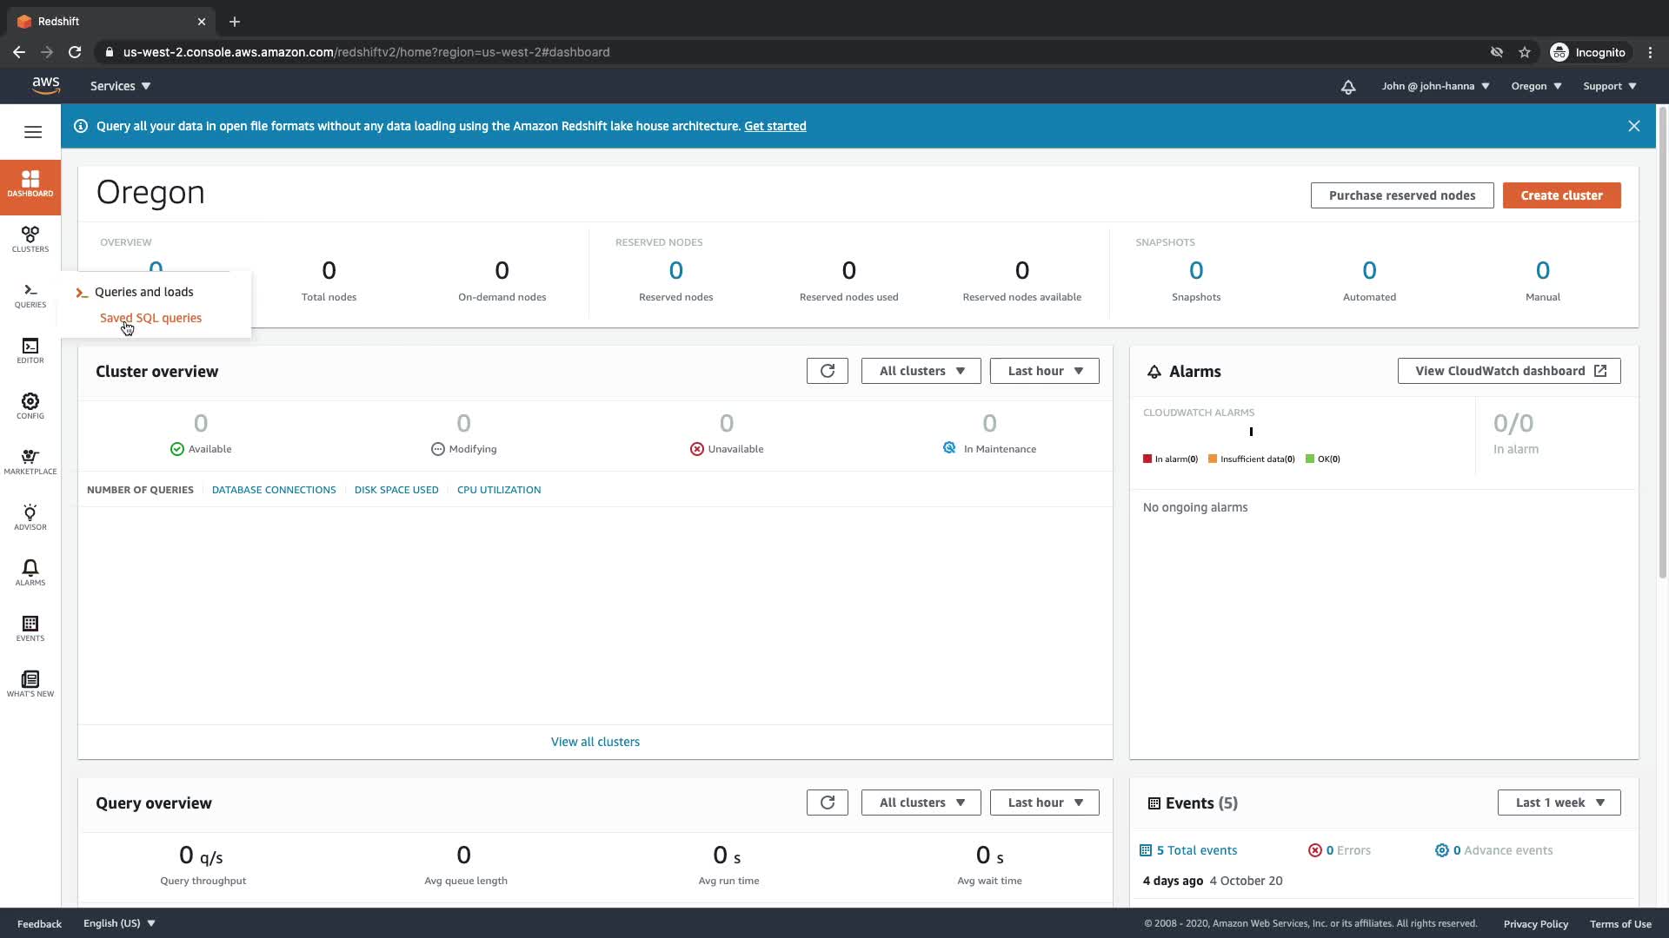Image resolution: width=1669 pixels, height=938 pixels.
Task: Toggle the hamburger navigation menu
Action: (x=33, y=132)
